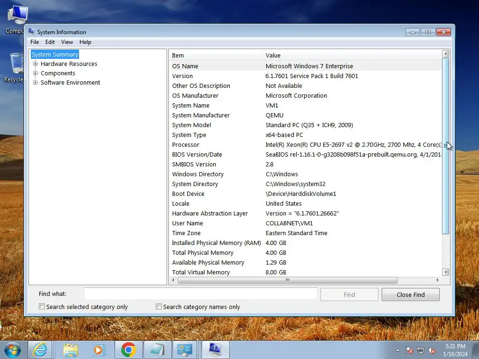479x359 pixels.
Task: Click the Value column header
Action: [x=352, y=55]
